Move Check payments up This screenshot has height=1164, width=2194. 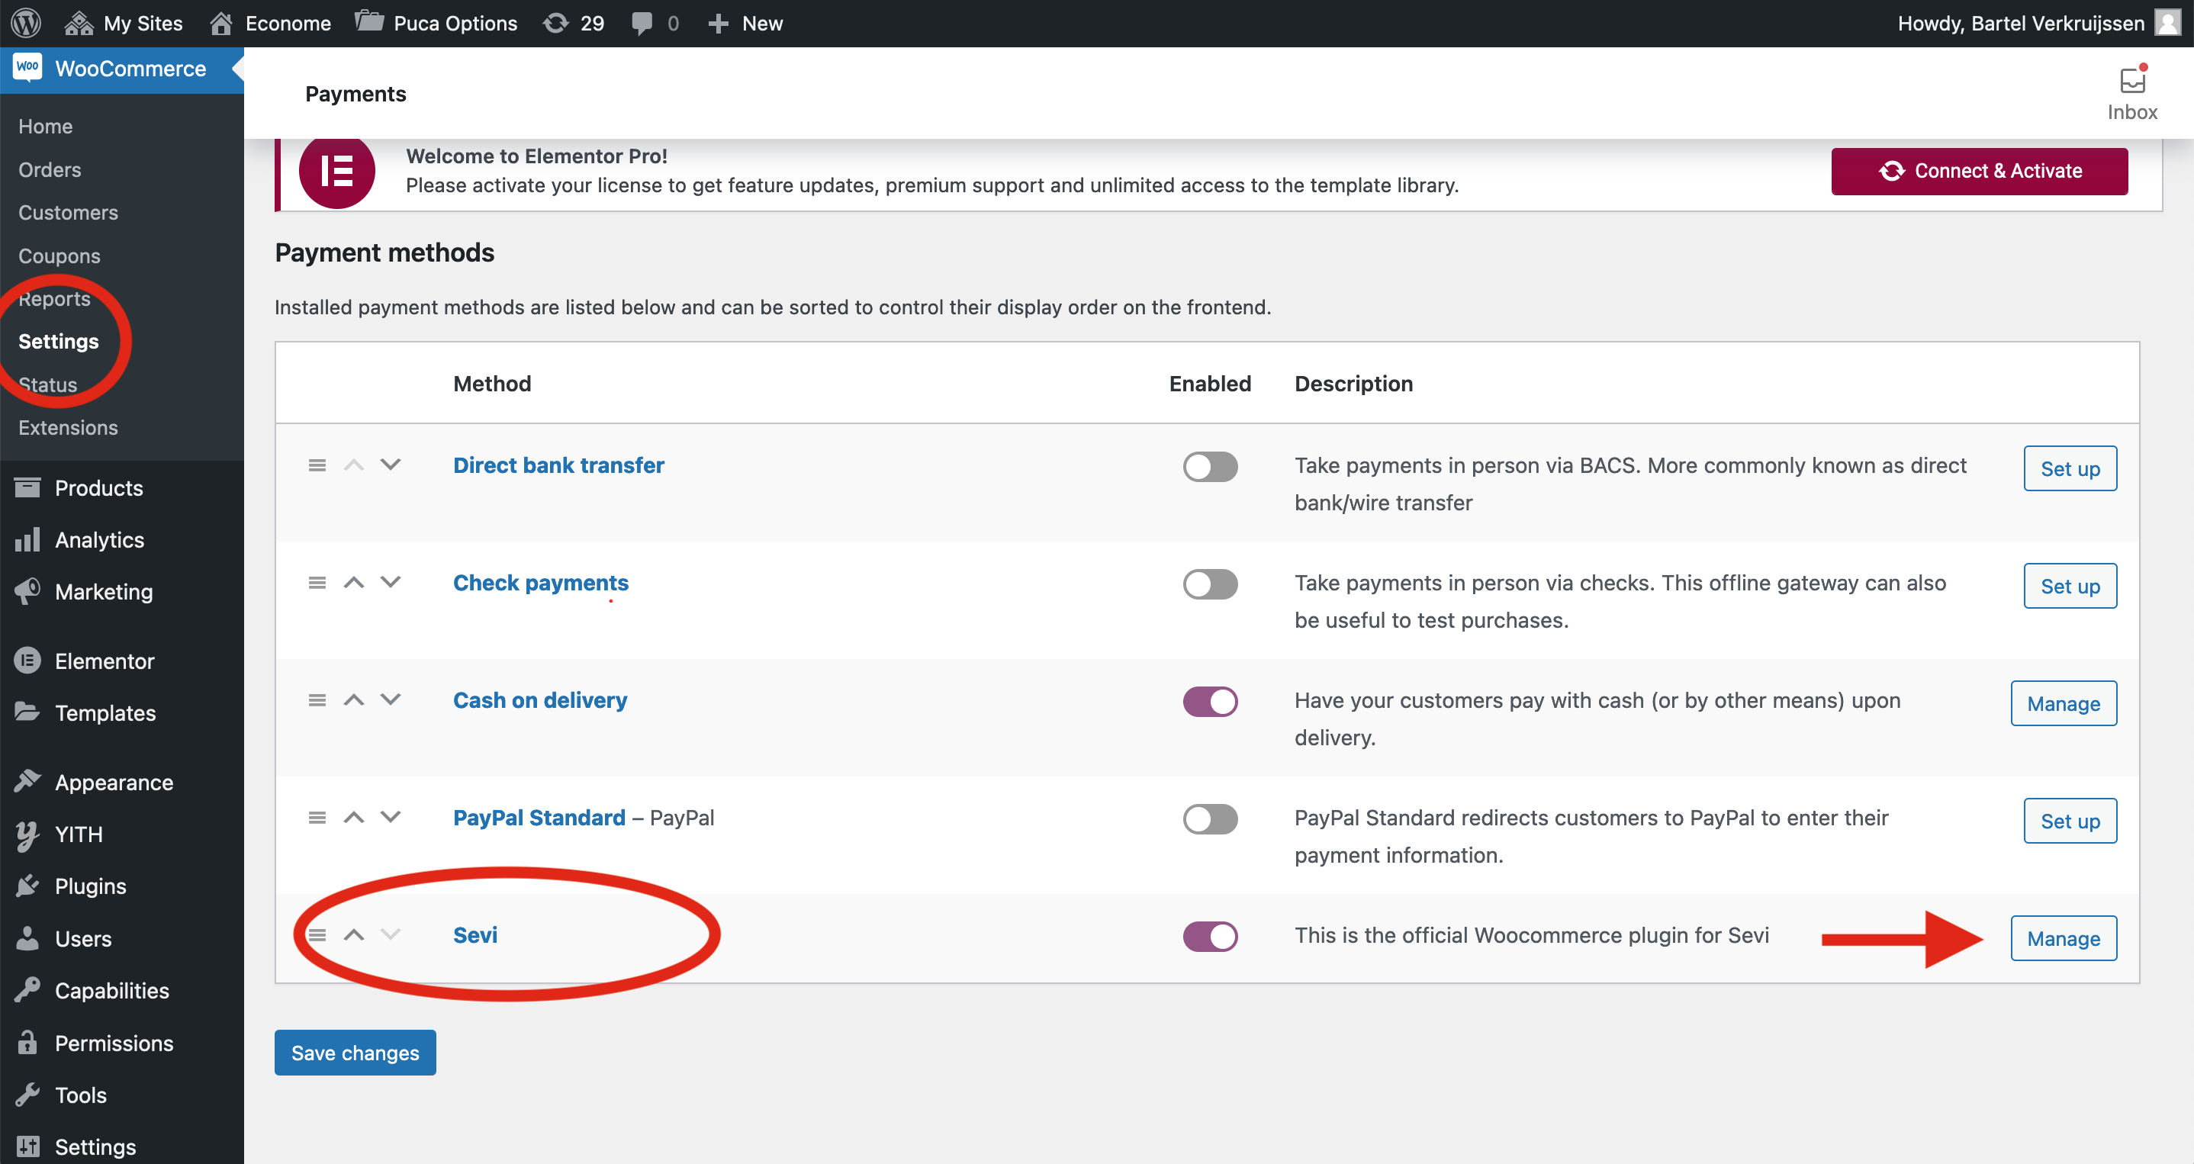tap(353, 583)
